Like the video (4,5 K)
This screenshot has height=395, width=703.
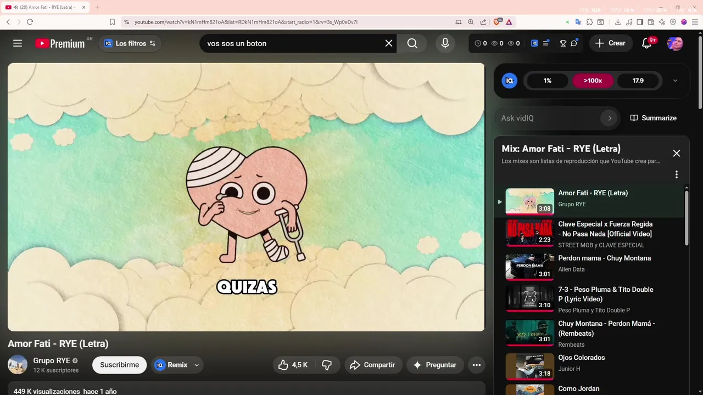coord(293,365)
